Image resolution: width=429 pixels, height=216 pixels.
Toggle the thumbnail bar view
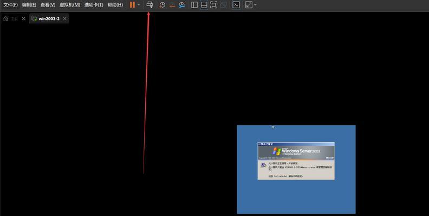204,5
